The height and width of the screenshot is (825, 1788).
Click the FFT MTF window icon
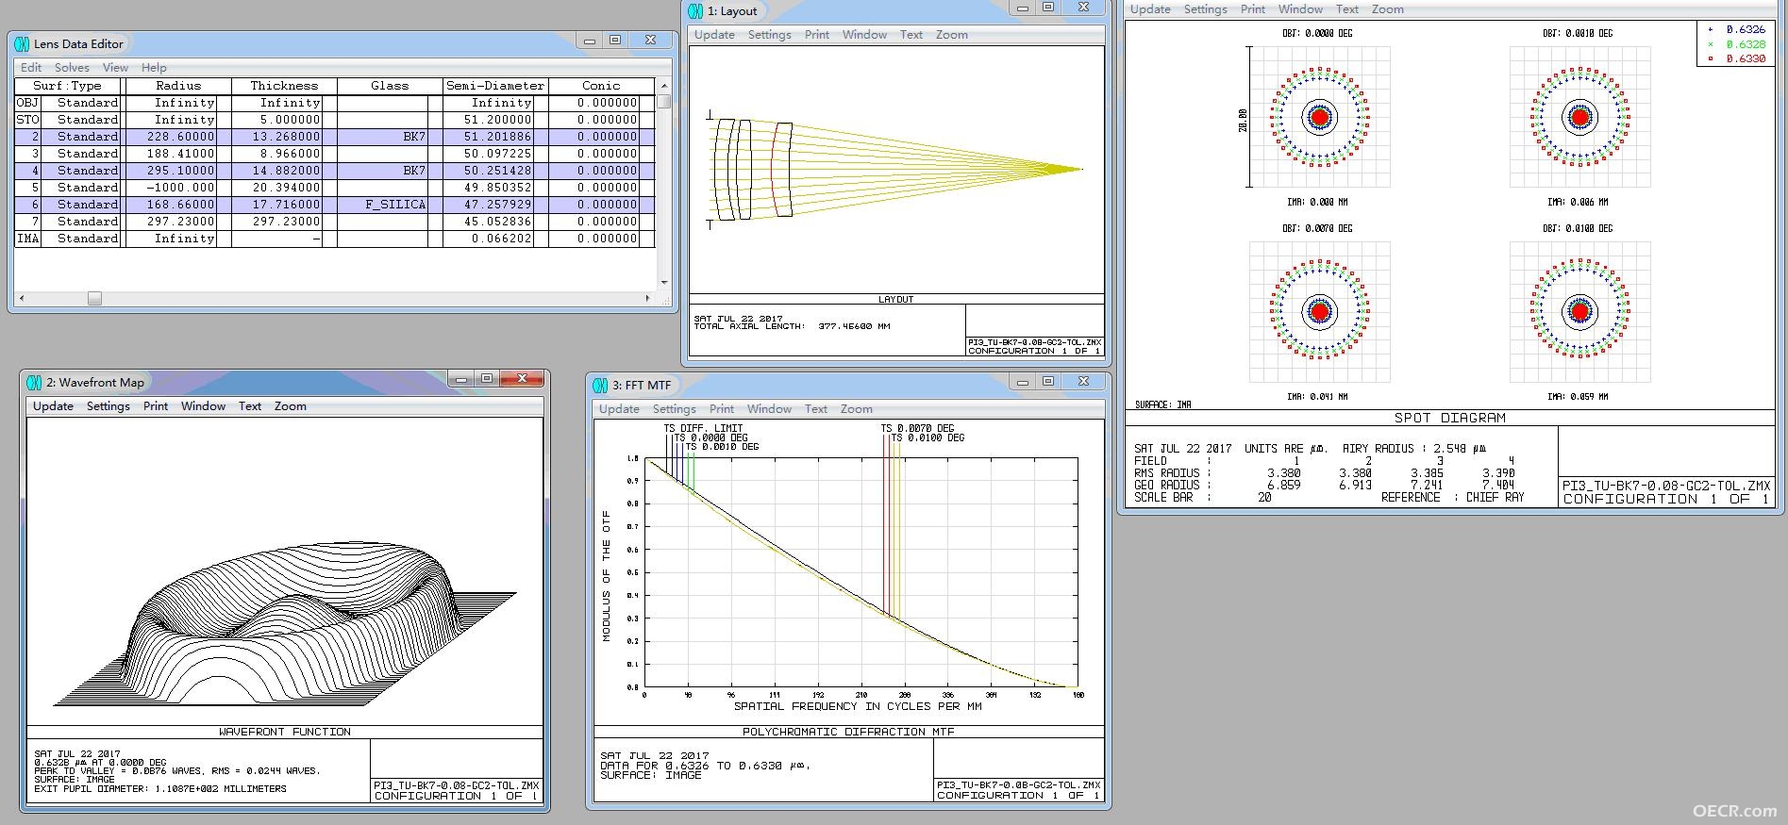point(600,385)
